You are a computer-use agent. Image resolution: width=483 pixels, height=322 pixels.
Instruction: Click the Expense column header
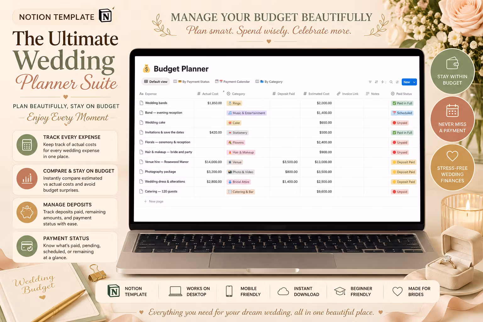[148, 94]
